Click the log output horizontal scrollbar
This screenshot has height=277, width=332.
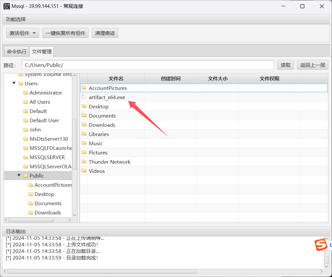102,271
